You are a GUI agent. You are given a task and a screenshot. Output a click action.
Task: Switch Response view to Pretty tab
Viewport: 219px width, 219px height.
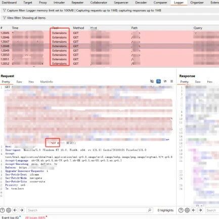185,82
